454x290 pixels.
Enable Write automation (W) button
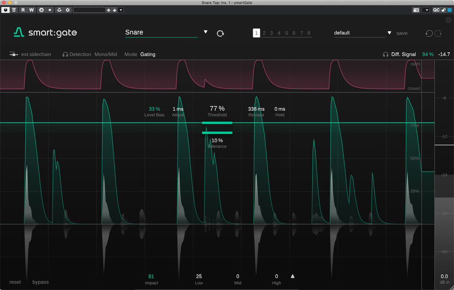click(31, 10)
